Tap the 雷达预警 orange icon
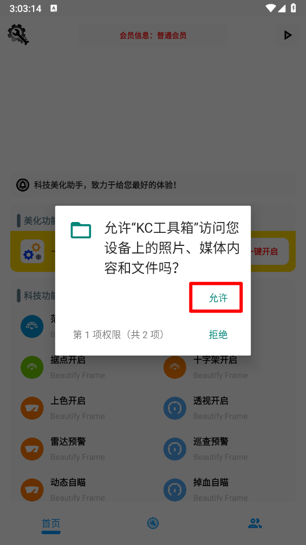The width and height of the screenshot is (306, 545). coord(32,449)
